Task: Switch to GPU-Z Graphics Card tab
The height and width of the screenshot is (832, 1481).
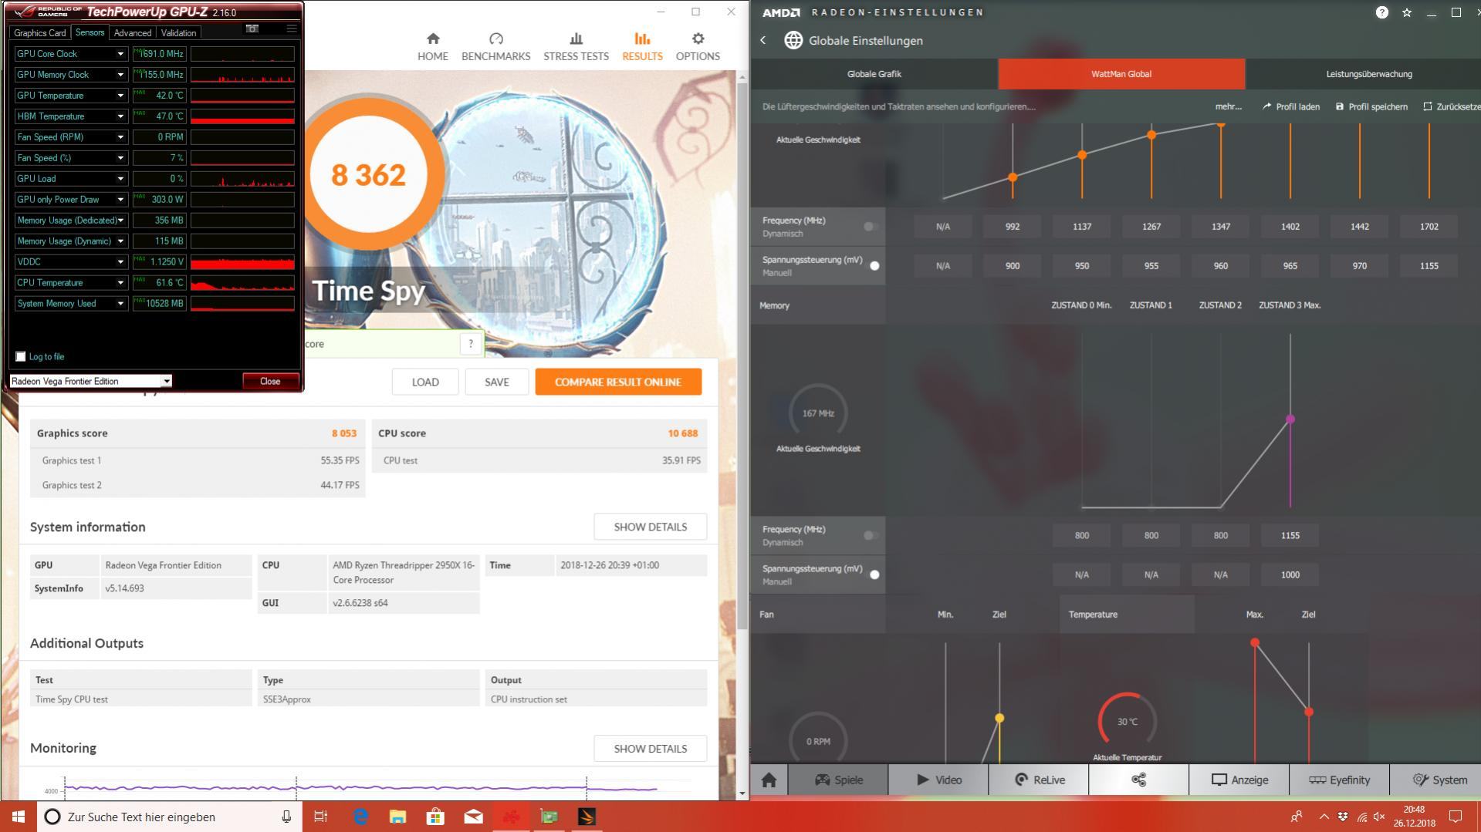Action: point(40,33)
